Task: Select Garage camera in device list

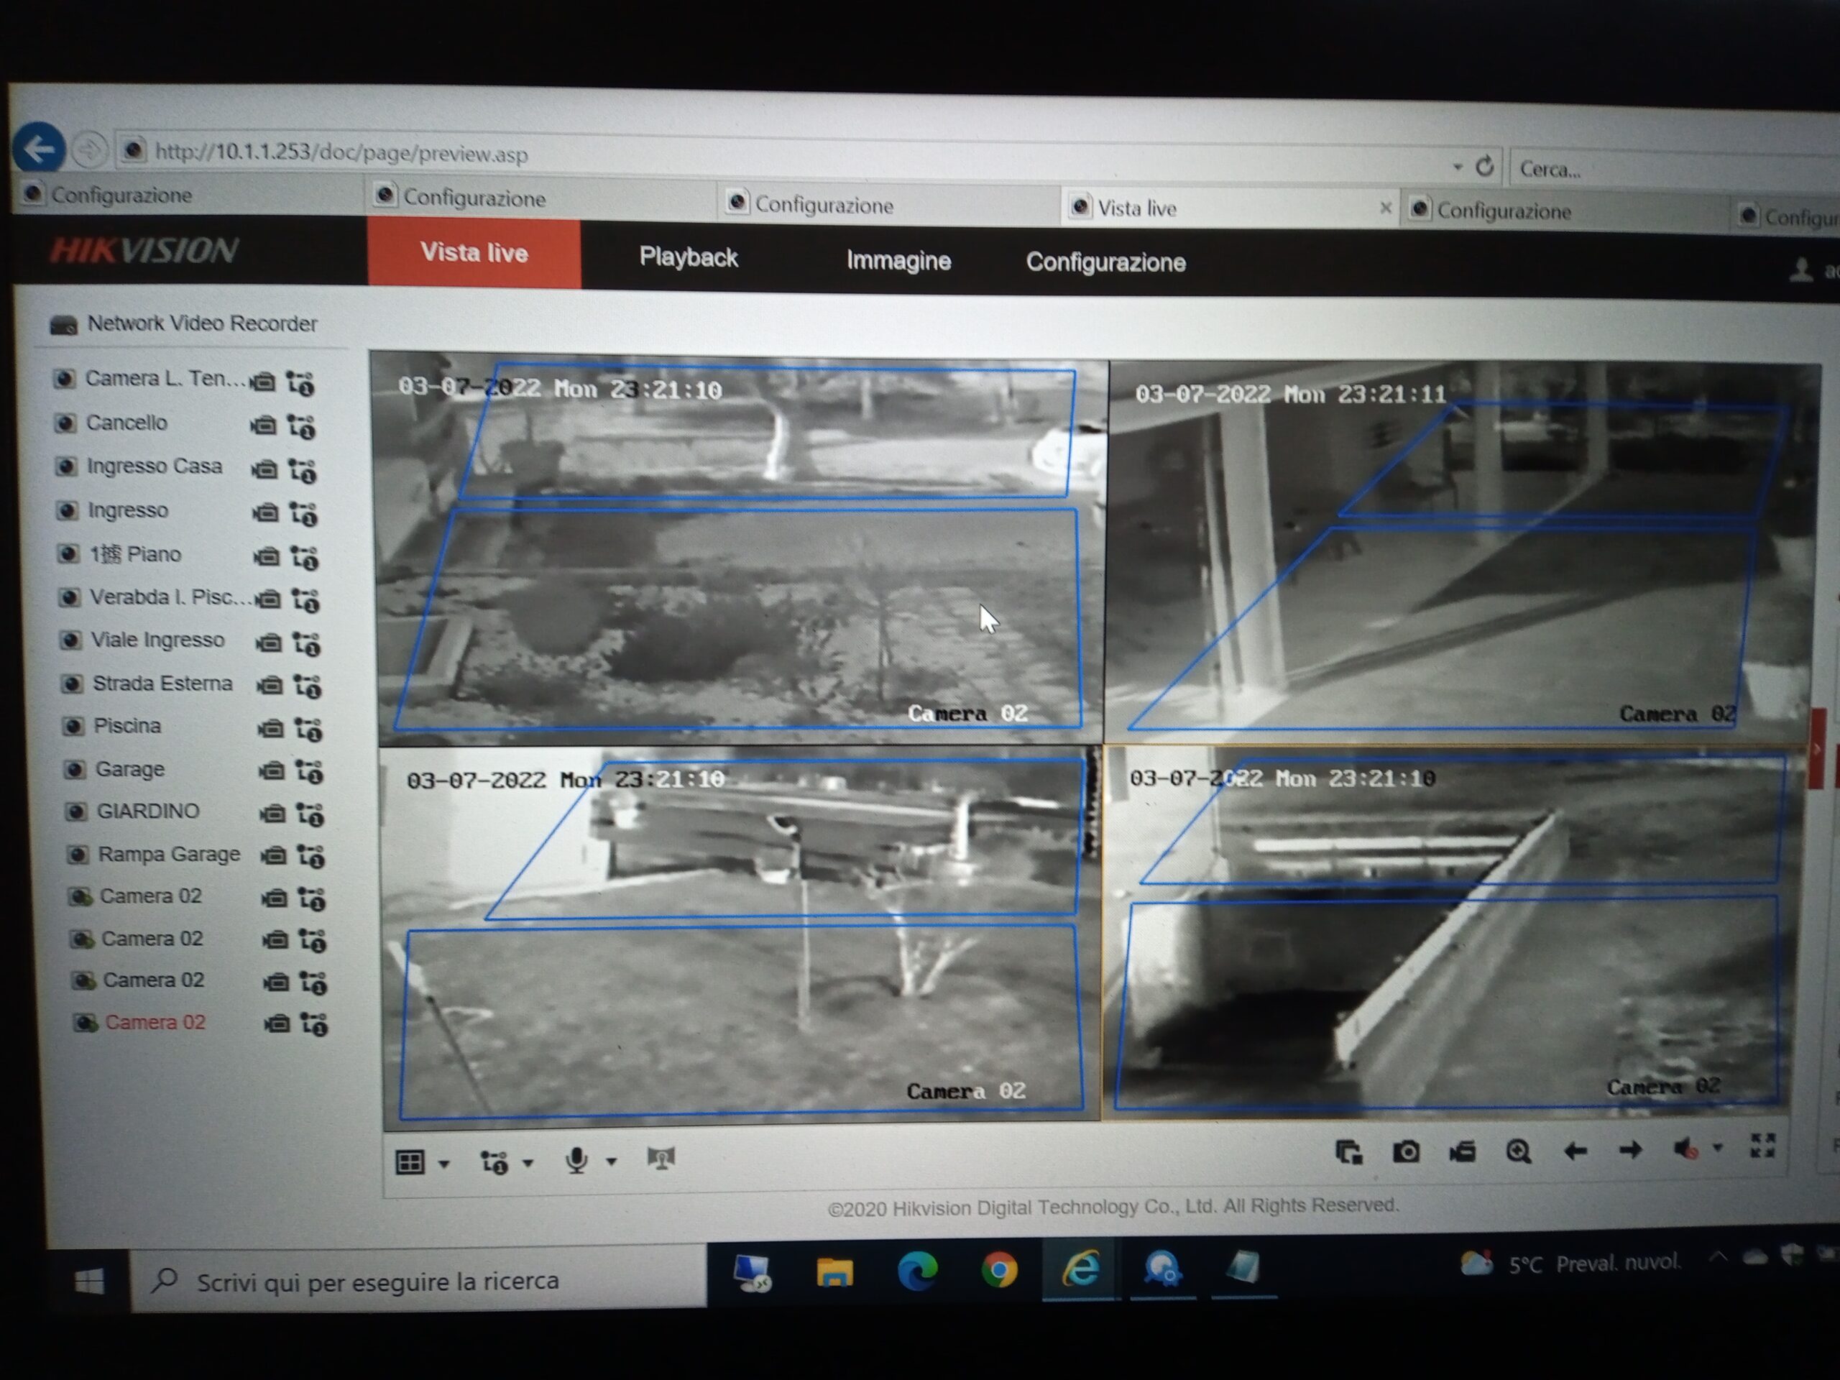Action: 130,770
